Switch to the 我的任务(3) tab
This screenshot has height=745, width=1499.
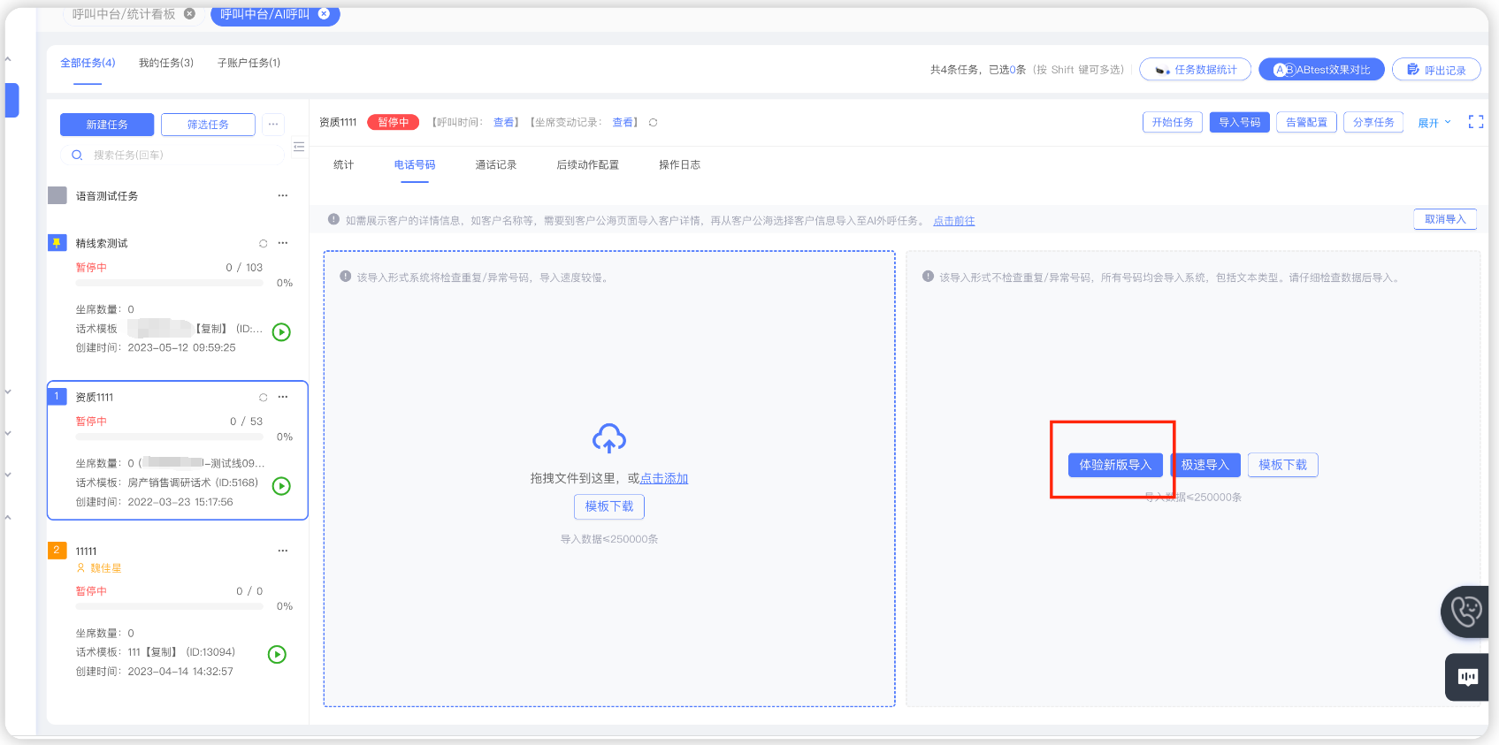pyautogui.click(x=166, y=63)
